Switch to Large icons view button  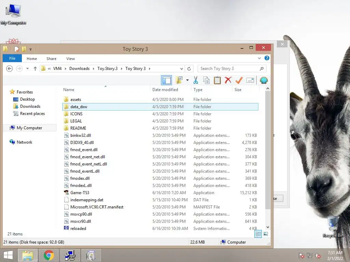(266, 234)
